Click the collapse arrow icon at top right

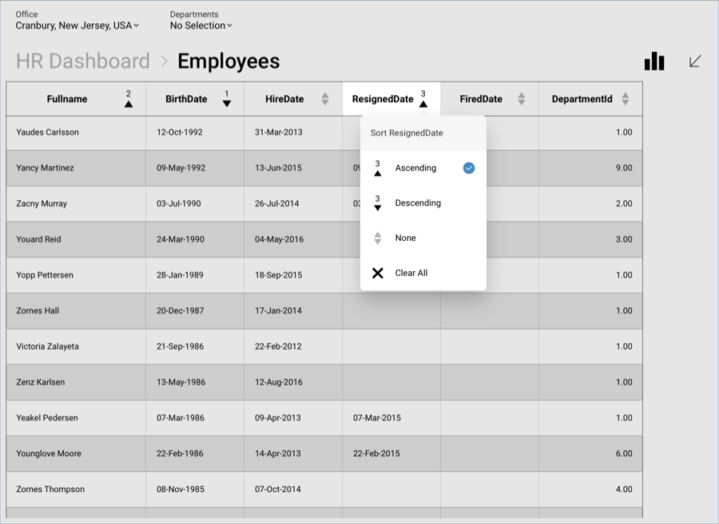[x=695, y=61]
